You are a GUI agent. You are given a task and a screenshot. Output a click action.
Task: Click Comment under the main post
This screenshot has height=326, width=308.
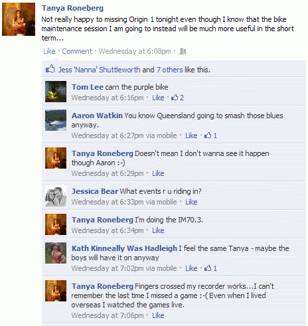point(77,51)
